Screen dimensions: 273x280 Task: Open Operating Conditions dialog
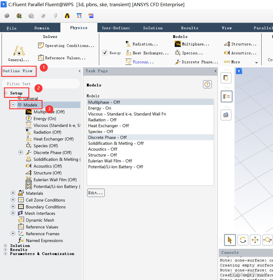66,46
